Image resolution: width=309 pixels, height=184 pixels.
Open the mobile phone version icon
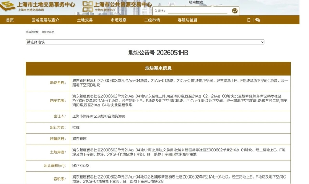pos(249,20)
